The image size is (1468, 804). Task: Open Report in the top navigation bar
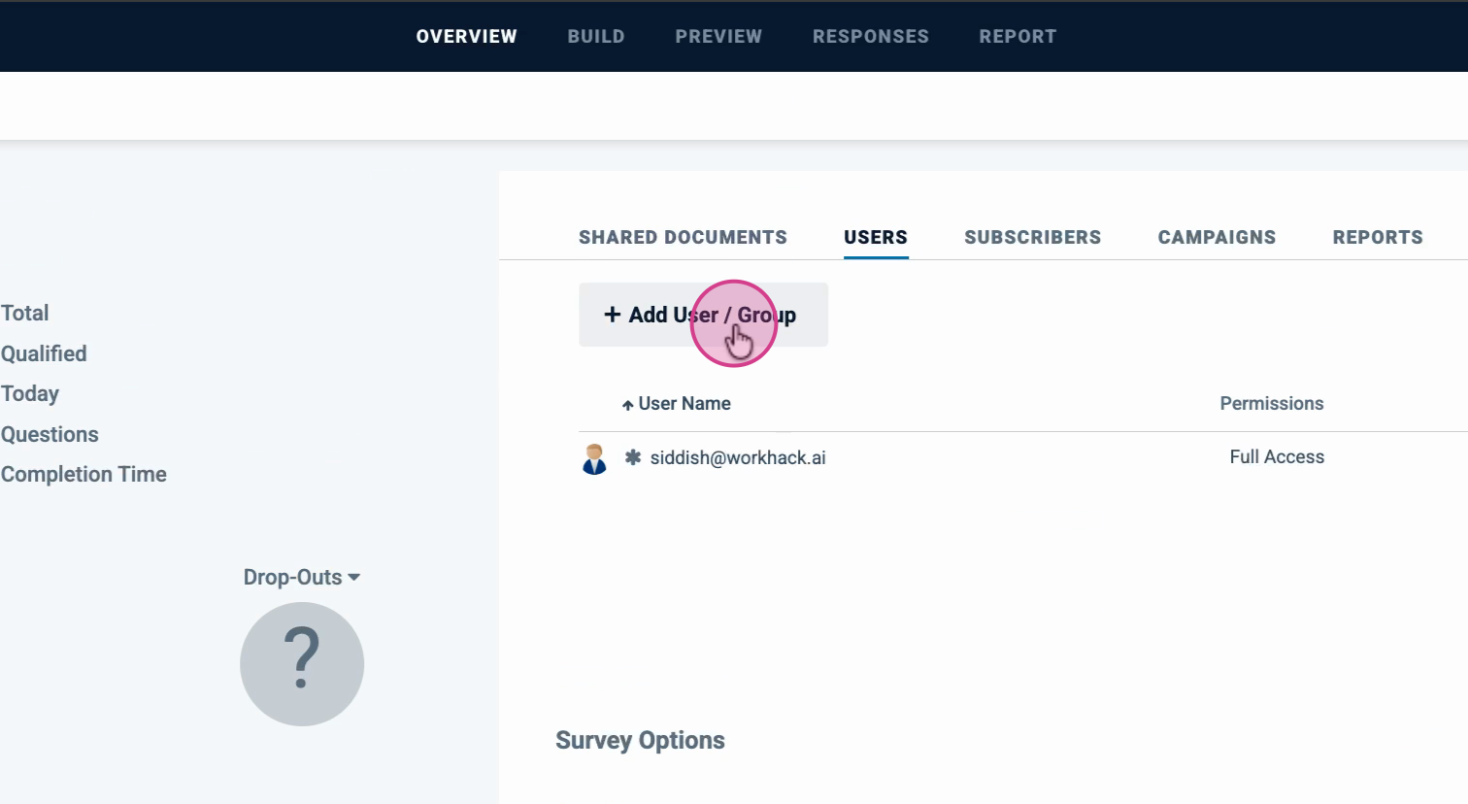click(1018, 37)
